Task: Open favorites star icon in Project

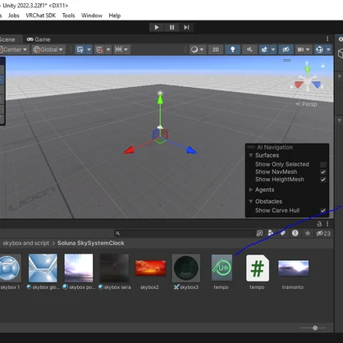Action: pos(308,233)
